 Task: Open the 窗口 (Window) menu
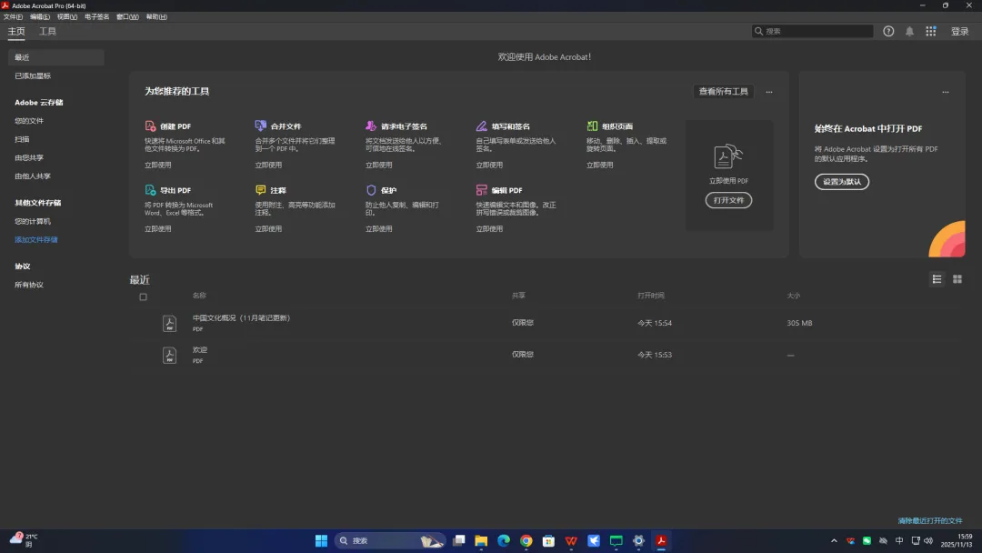[128, 17]
